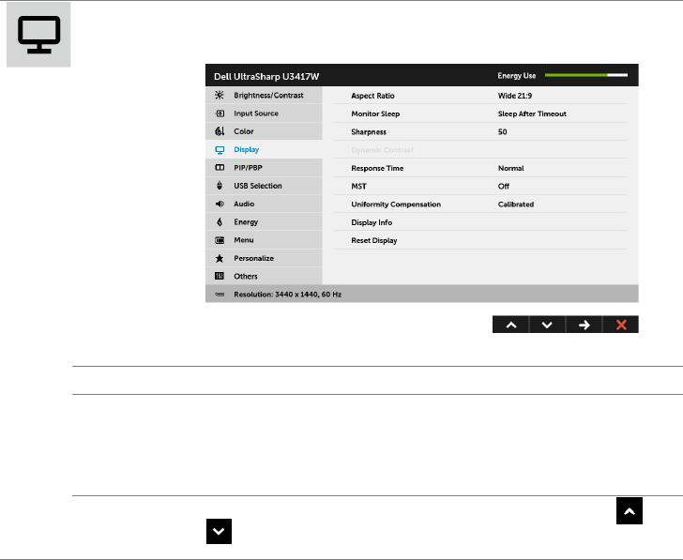Select the Response Time setting
The height and width of the screenshot is (560, 683).
pos(480,168)
